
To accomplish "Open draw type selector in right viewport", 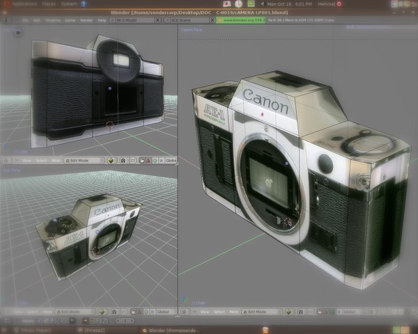I will [288, 312].
